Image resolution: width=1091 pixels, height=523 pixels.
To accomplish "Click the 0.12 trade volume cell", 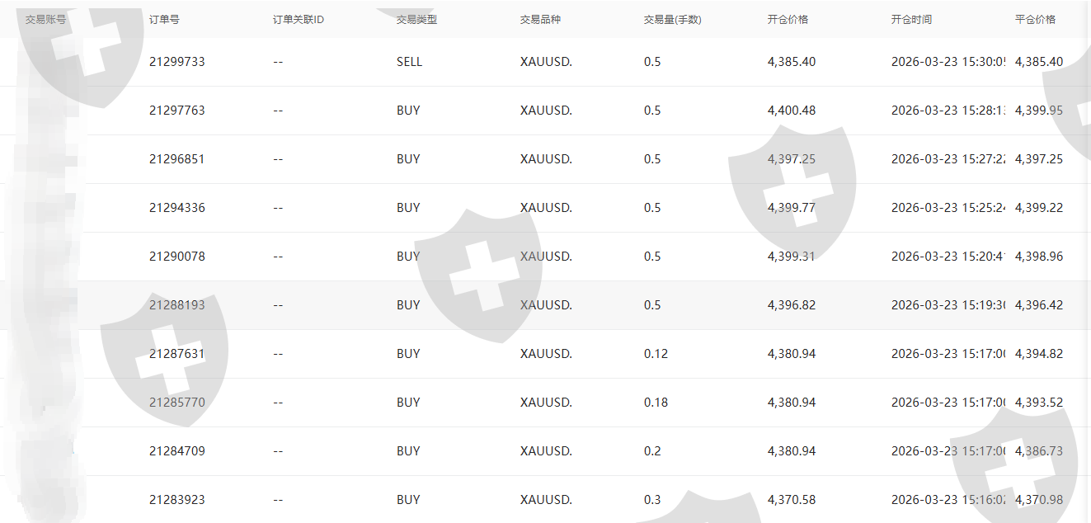I will click(x=656, y=354).
